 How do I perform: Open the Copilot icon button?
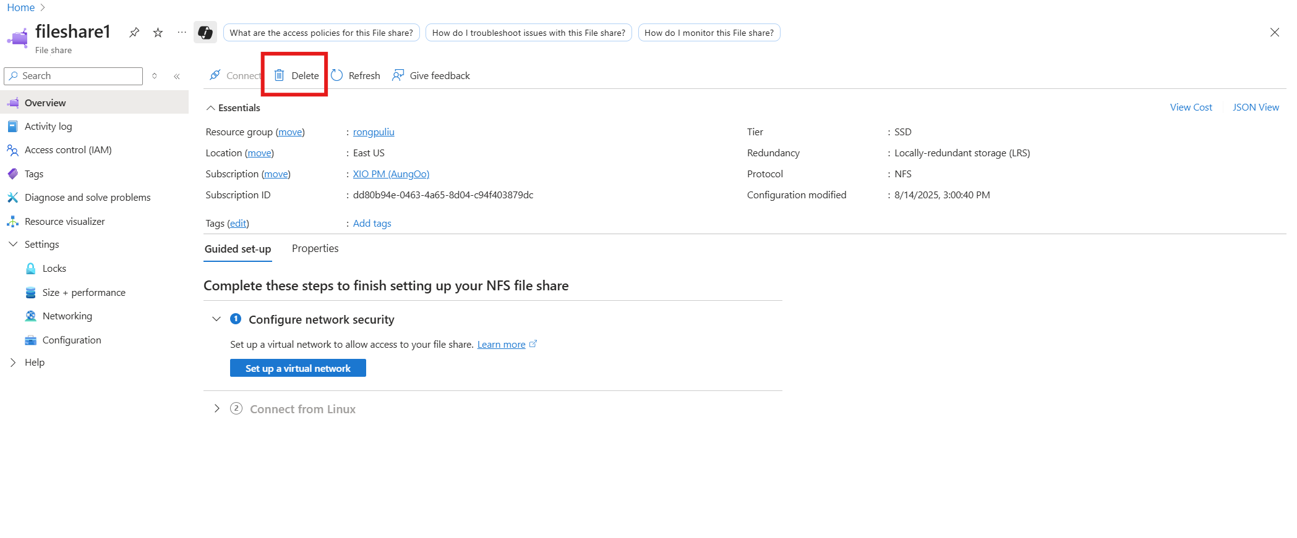tap(205, 33)
